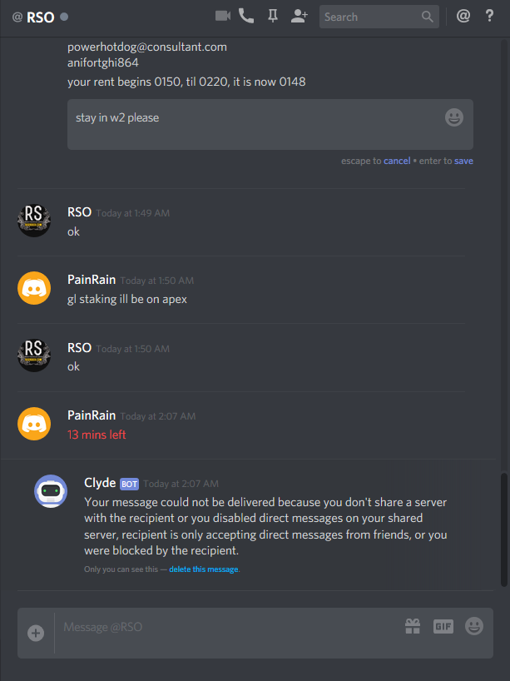
Task: Open emoji picker in edit box
Action: (454, 117)
